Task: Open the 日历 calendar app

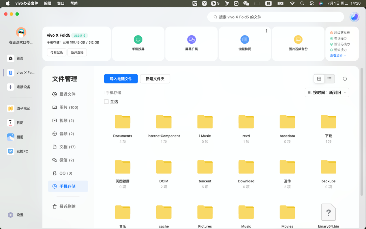Action: (16, 123)
